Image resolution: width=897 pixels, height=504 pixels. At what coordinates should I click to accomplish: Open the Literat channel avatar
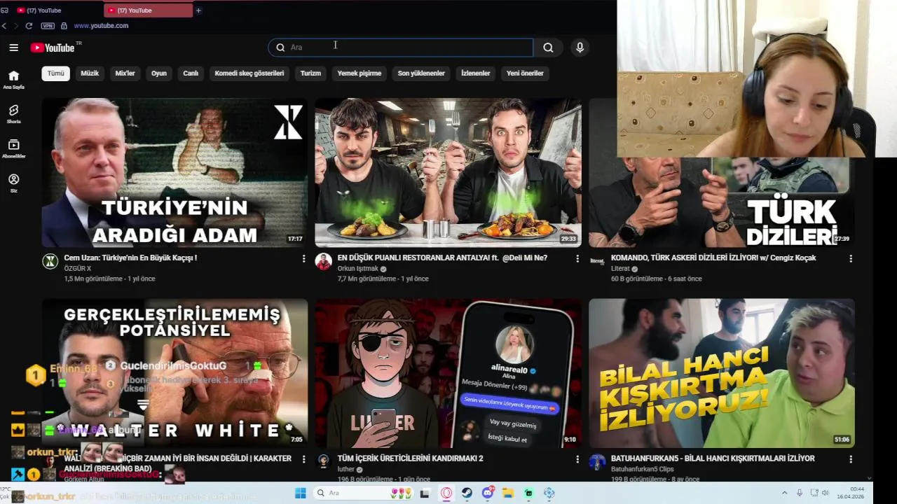(597, 261)
